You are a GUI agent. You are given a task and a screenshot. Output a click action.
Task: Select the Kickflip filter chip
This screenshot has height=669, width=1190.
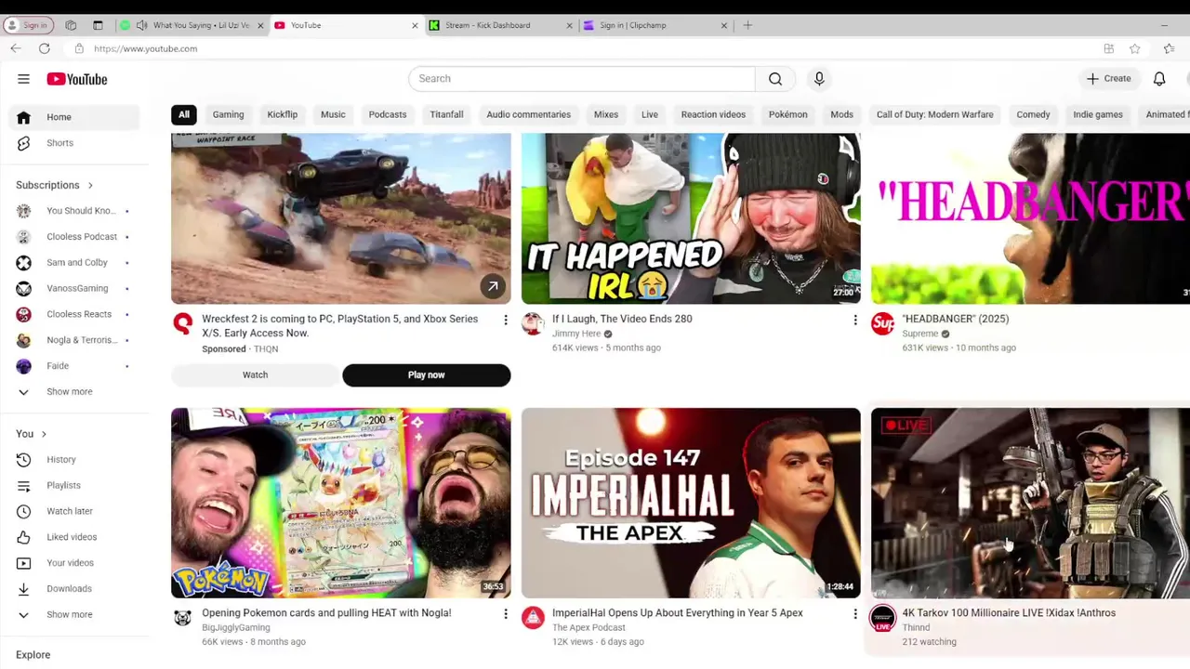pos(283,114)
